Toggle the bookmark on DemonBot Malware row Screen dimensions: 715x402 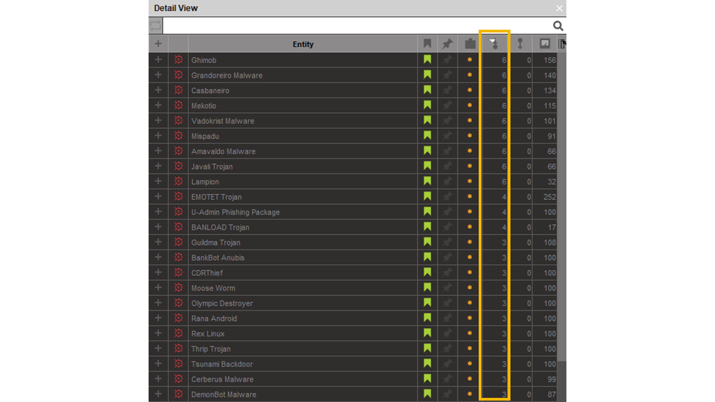(x=427, y=394)
